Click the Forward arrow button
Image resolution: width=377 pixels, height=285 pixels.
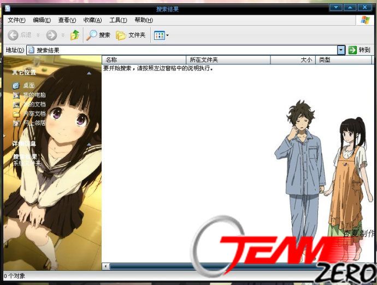tap(51, 35)
